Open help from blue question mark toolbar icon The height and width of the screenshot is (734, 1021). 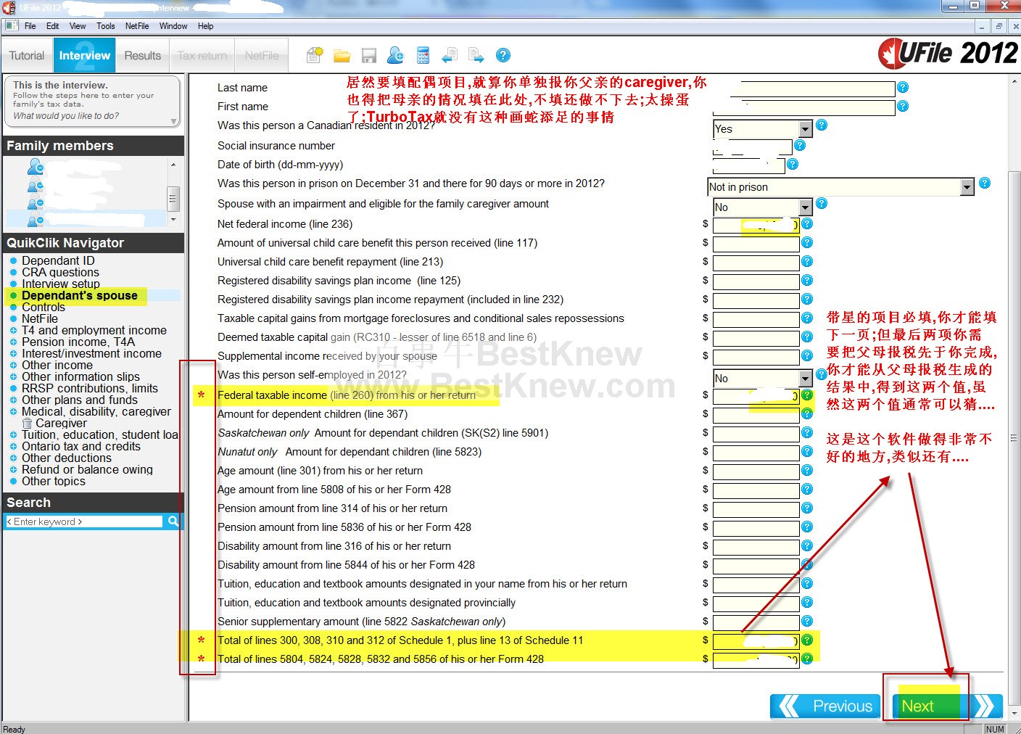[x=503, y=55]
